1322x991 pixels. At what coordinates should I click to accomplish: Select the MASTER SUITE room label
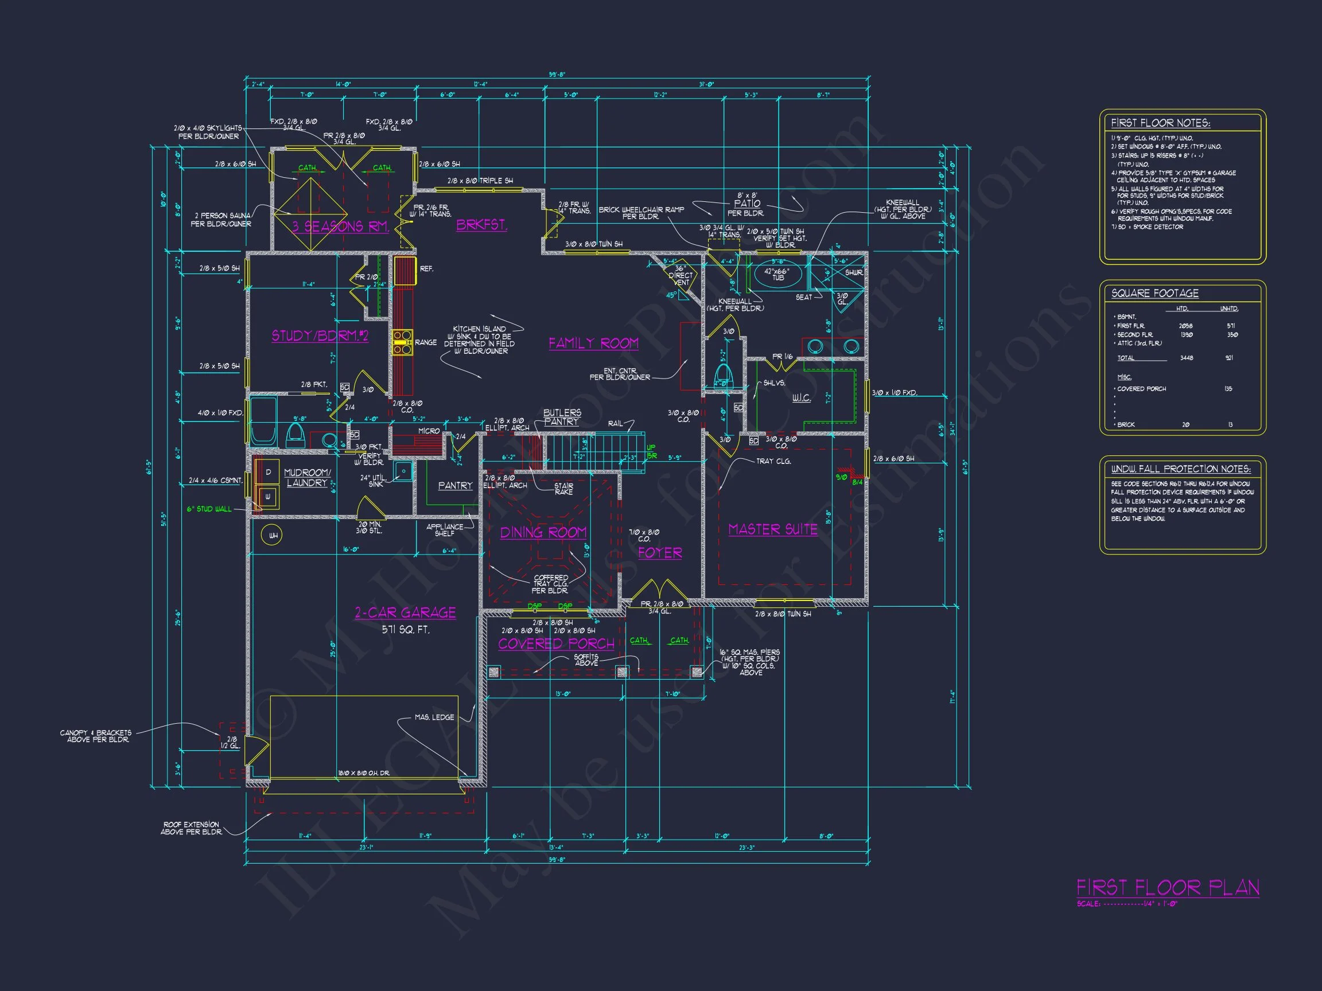pyautogui.click(x=773, y=529)
